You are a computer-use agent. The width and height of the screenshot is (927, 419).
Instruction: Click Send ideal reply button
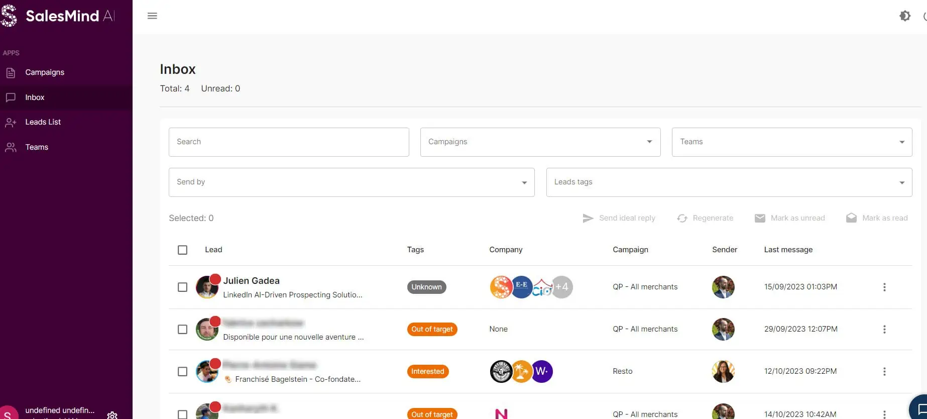click(x=619, y=218)
